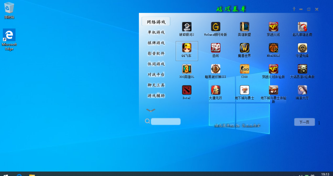
Task: Minimize the game menu window
Action: coord(301,9)
